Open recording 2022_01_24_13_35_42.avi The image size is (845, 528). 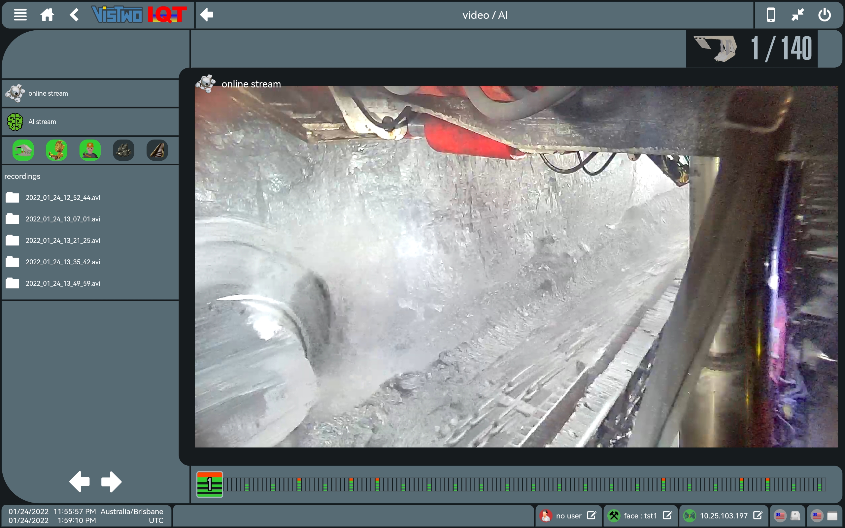(90, 262)
